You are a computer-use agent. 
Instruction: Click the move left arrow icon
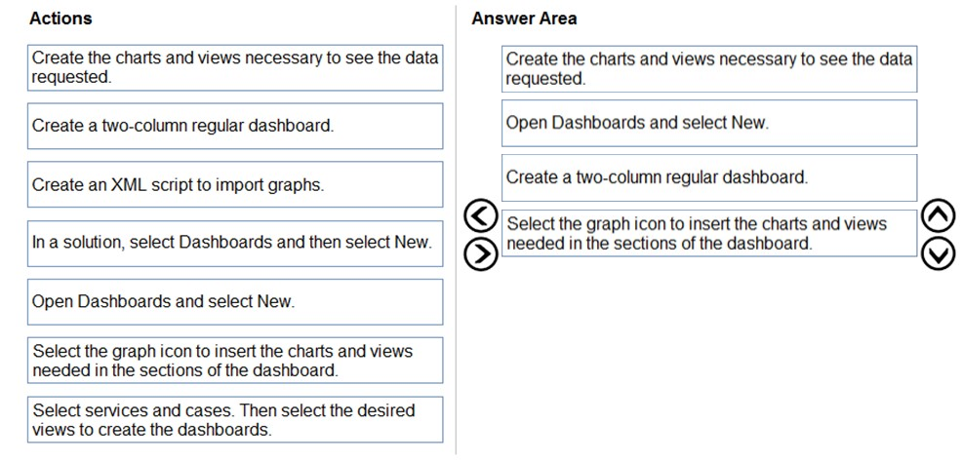481,215
